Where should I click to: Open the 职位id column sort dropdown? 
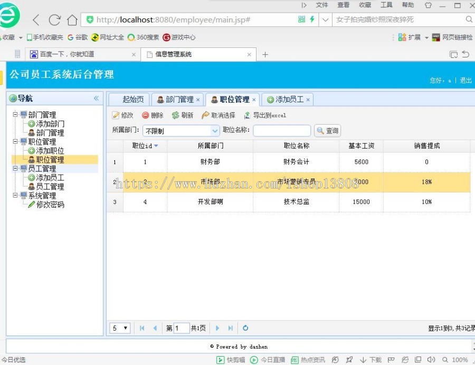click(157, 146)
